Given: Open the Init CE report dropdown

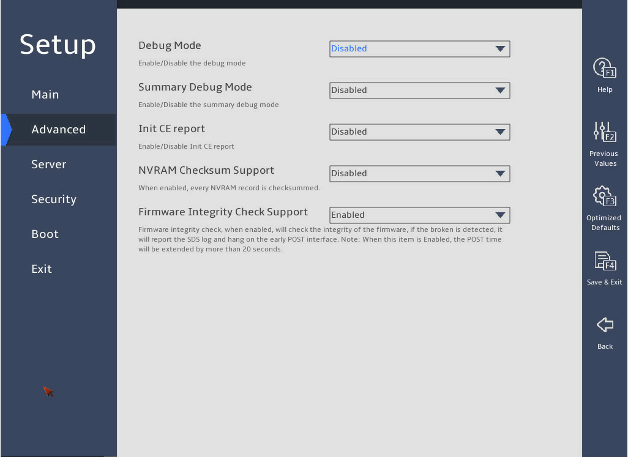Looking at the screenshot, I should point(419,132).
